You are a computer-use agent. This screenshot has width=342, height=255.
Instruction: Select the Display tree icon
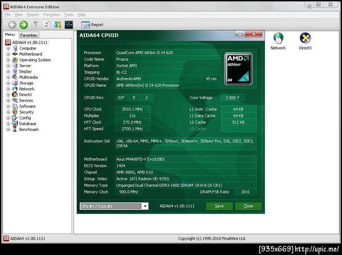pyautogui.click(x=15, y=71)
